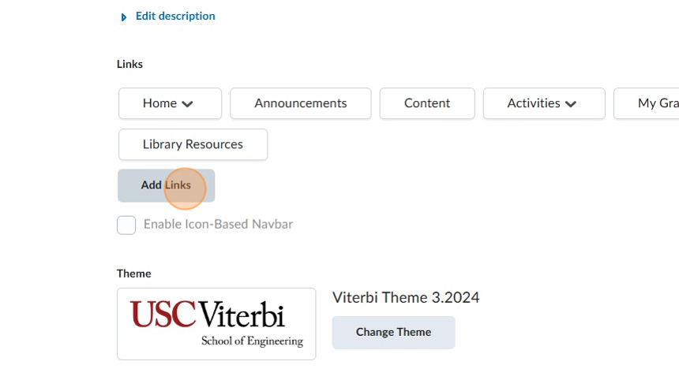Click the Links section heading
Viewport: 679px width, 380px height.
[129, 64]
